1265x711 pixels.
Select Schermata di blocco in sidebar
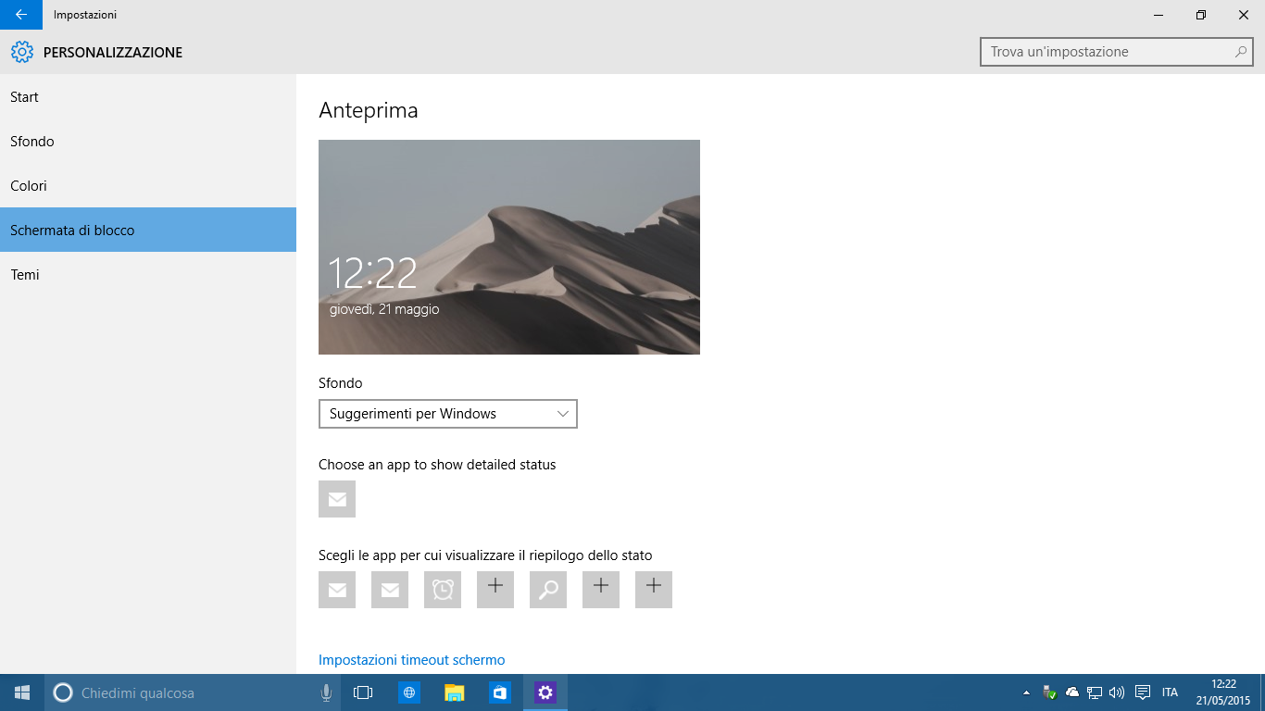click(x=148, y=230)
